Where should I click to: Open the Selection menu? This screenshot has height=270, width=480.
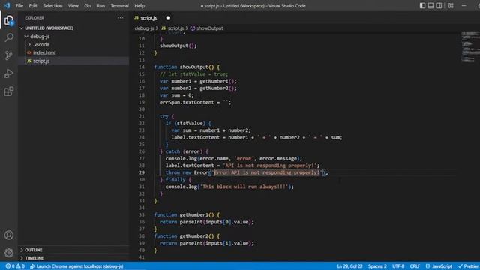52,5
